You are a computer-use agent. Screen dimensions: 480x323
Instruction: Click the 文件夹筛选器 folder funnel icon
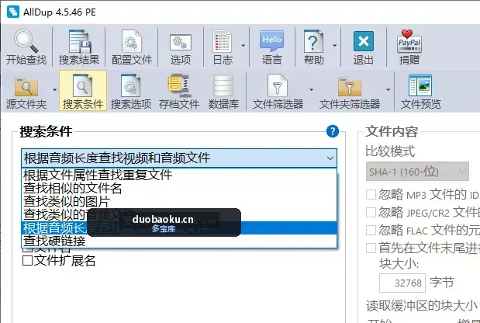tap(350, 87)
